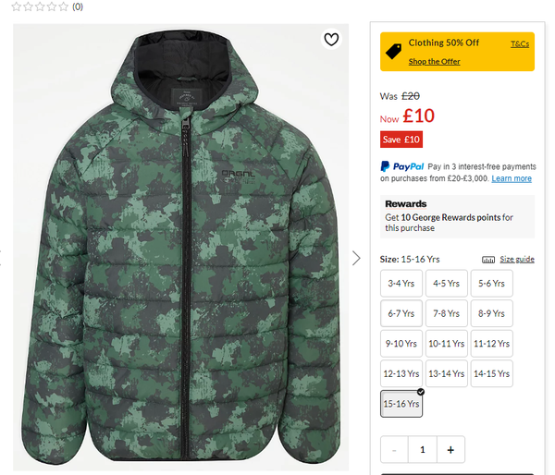555x475 pixels.
Task: Select size 3-4 Yrs
Action: (x=401, y=284)
